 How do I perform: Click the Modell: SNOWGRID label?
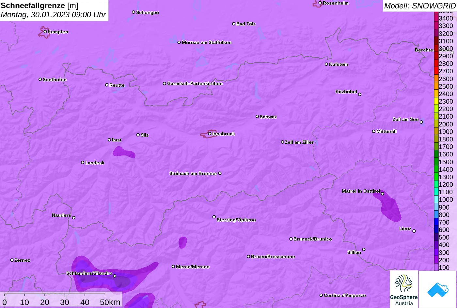(x=420, y=6)
